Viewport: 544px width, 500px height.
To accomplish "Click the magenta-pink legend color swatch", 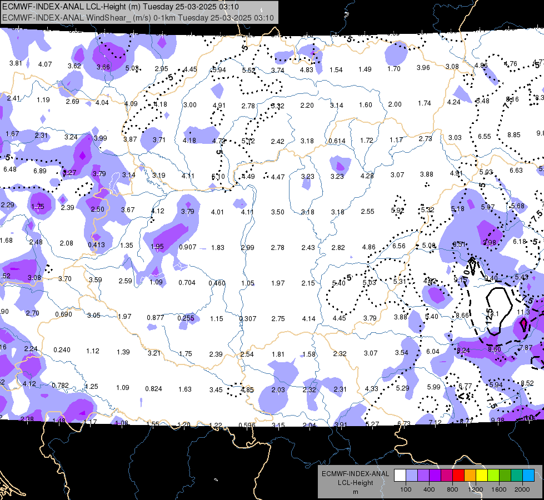I will 447,476.
